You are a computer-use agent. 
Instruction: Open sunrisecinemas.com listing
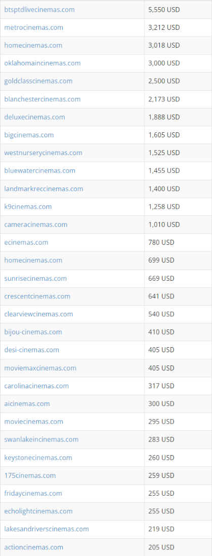(35, 278)
